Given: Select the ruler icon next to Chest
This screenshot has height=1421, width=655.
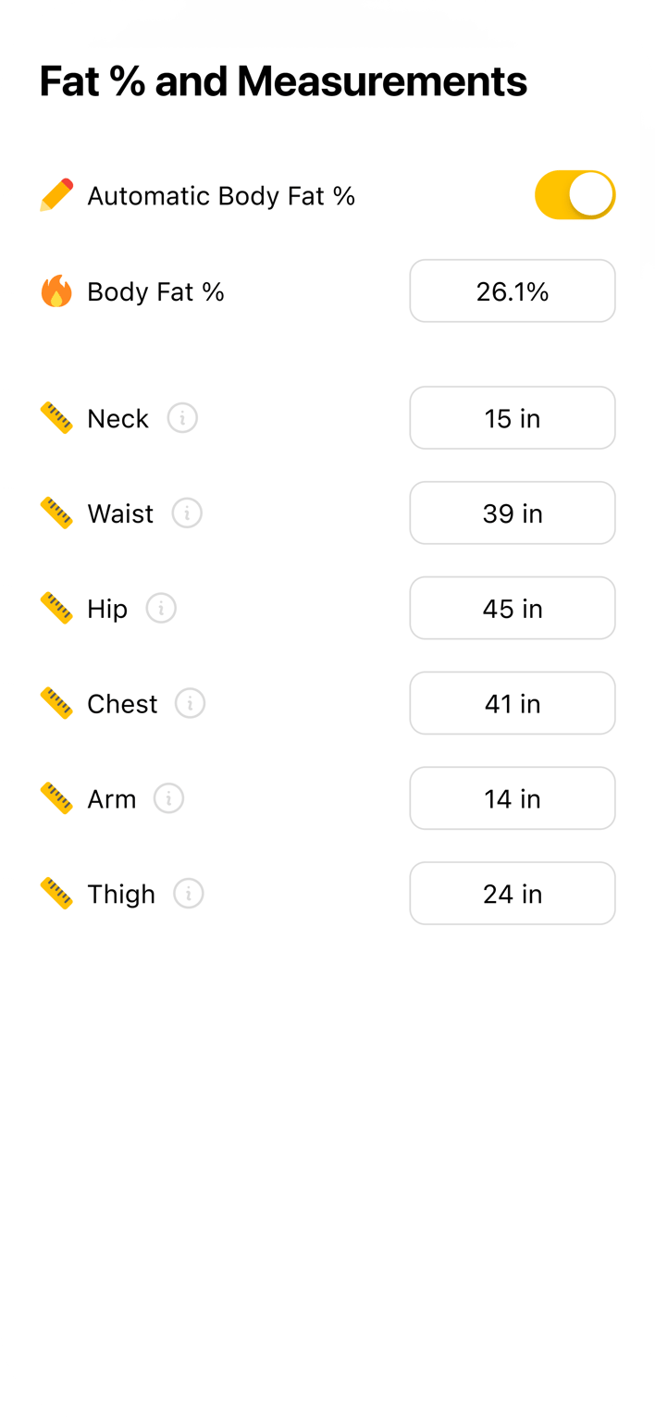Looking at the screenshot, I should (x=57, y=703).
